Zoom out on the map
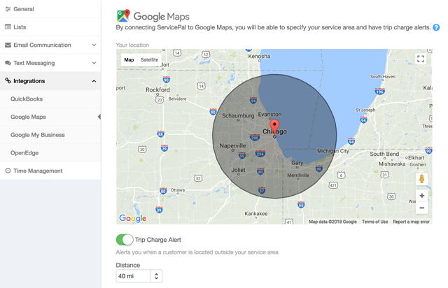 point(421,208)
